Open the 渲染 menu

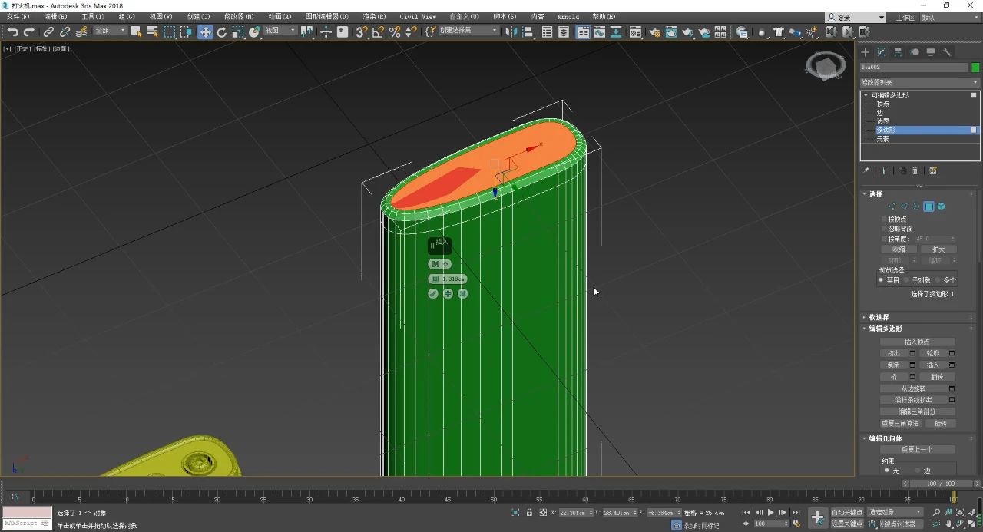374,16
